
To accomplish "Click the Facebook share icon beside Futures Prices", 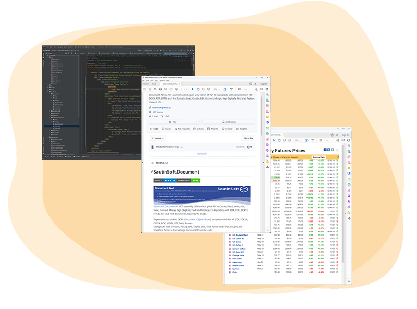I will [x=325, y=150].
